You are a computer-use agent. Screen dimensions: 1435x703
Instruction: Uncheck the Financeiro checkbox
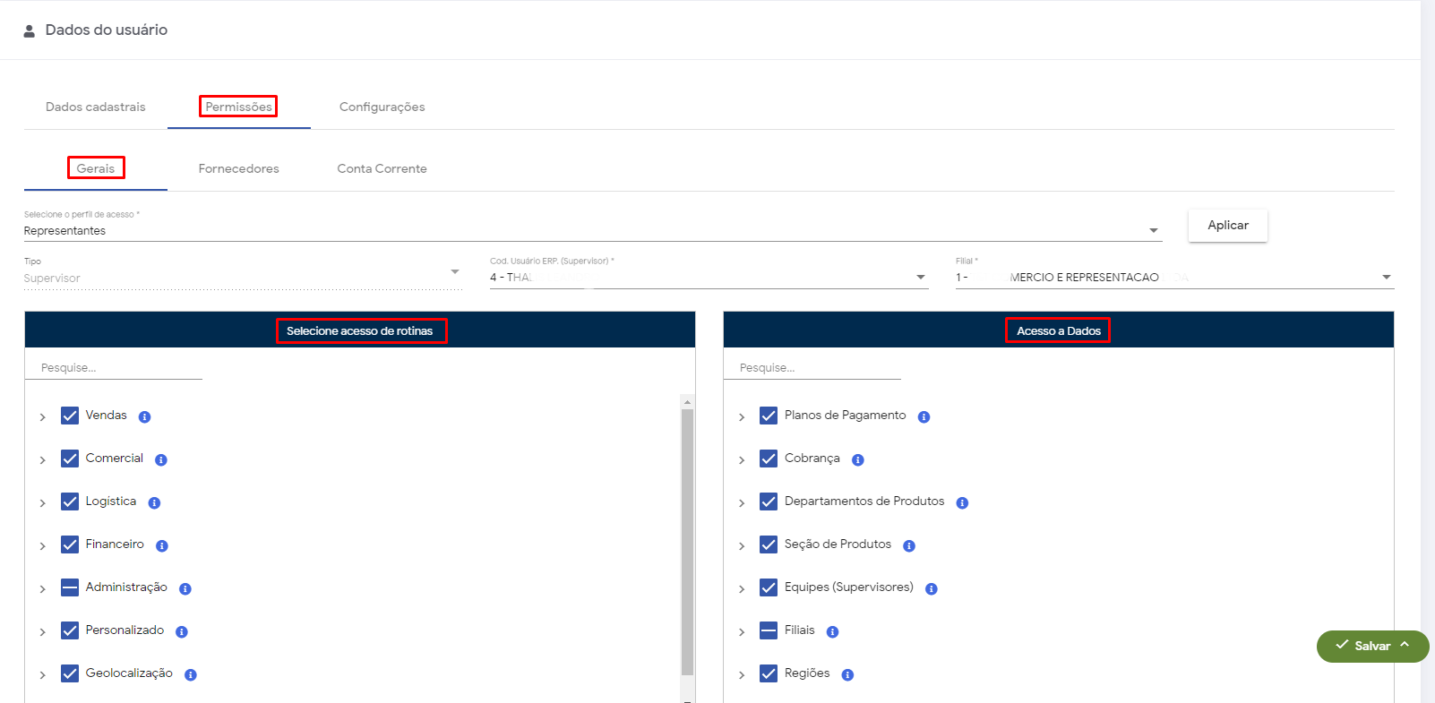point(70,544)
